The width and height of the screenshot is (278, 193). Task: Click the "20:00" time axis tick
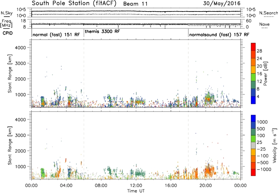click(205, 186)
